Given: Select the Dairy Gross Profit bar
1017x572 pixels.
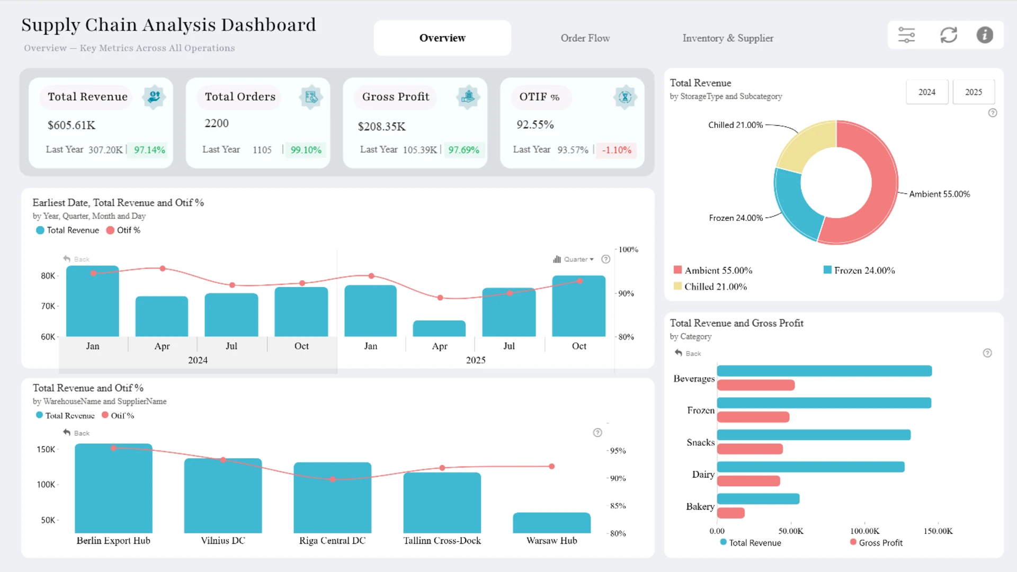Looking at the screenshot, I should tap(748, 481).
